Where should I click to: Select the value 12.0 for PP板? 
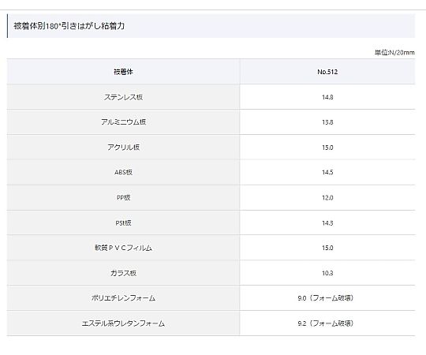click(x=327, y=198)
